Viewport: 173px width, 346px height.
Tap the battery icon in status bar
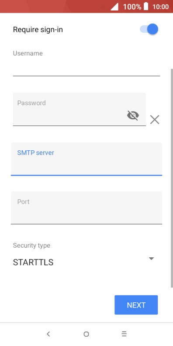(x=146, y=7)
